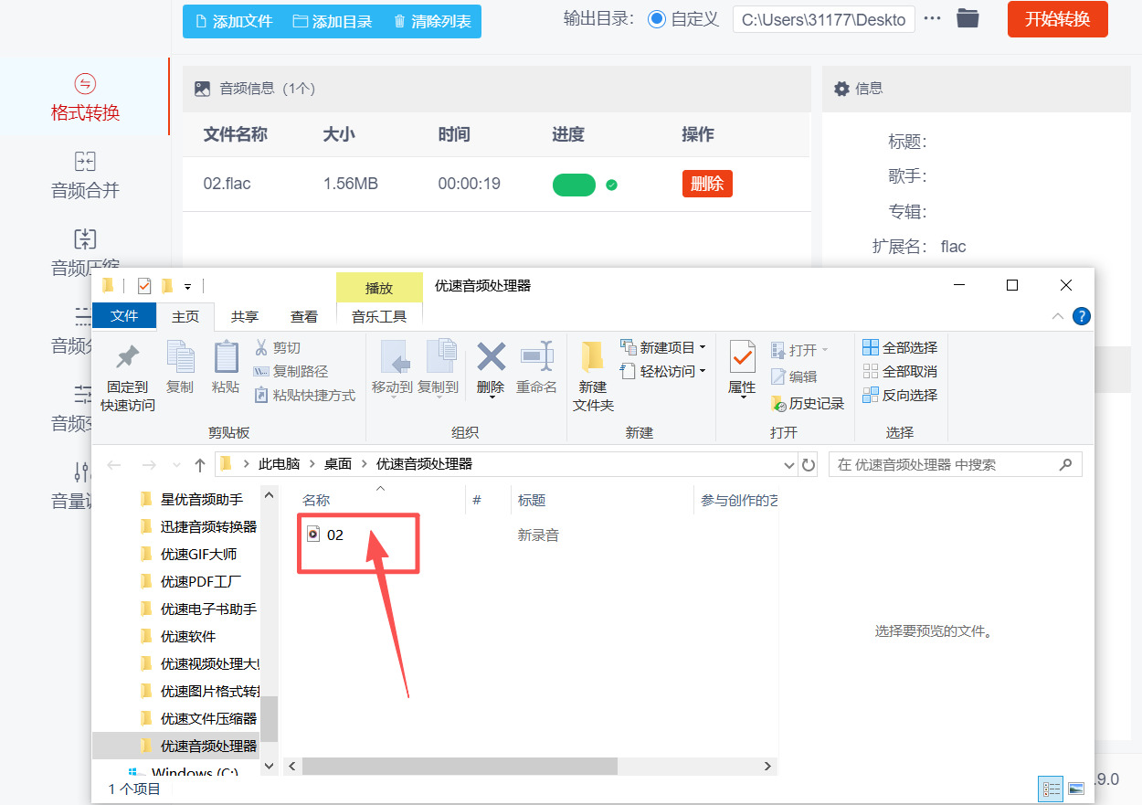
Task: Open the 播放 tab under 音乐工具
Action: (x=379, y=287)
